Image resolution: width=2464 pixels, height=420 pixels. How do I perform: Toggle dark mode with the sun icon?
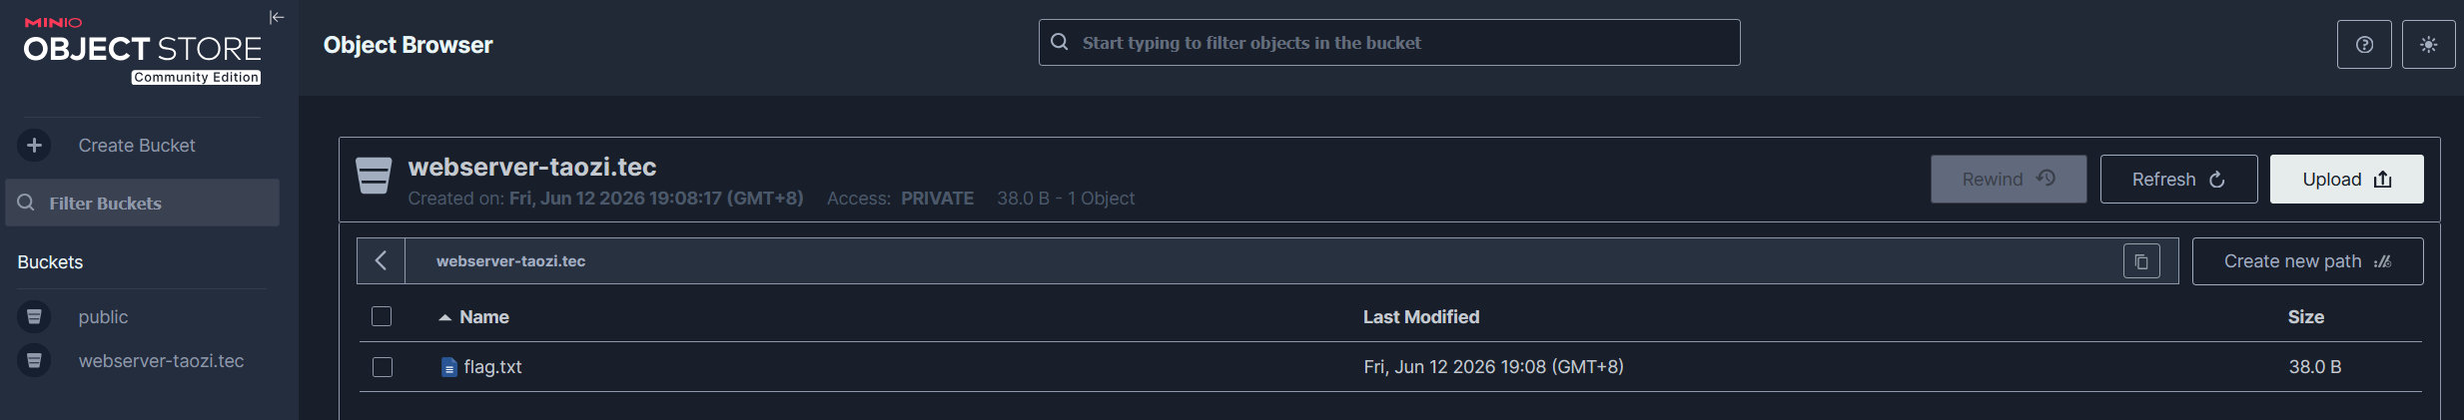[x=2428, y=45]
